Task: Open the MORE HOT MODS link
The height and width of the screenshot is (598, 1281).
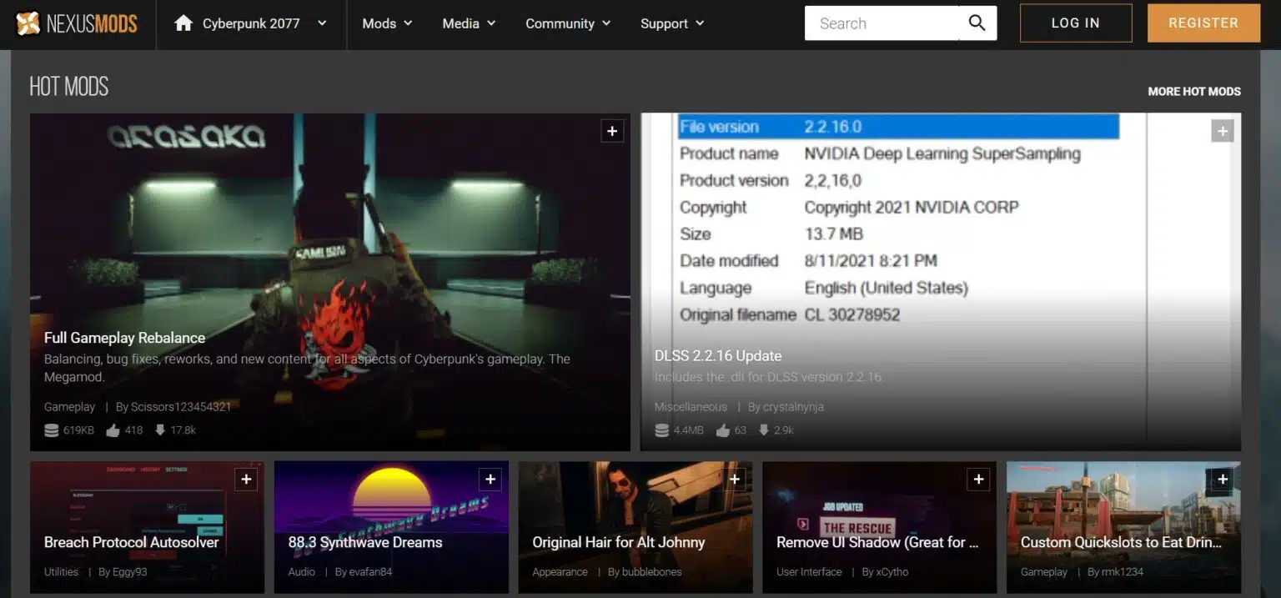Action: (x=1194, y=92)
